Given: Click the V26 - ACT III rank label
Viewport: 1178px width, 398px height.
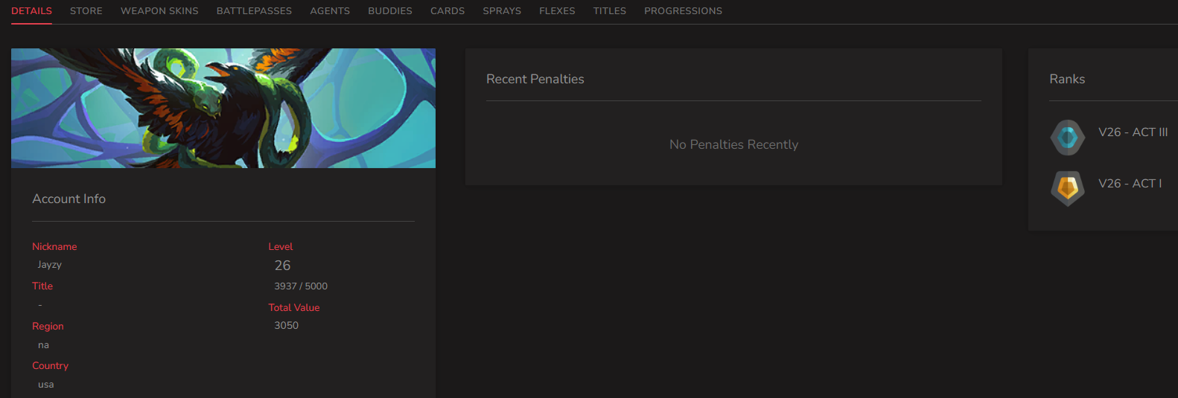Looking at the screenshot, I should tap(1133, 132).
